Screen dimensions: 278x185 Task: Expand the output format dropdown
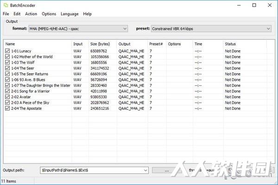pyautogui.click(x=78, y=29)
